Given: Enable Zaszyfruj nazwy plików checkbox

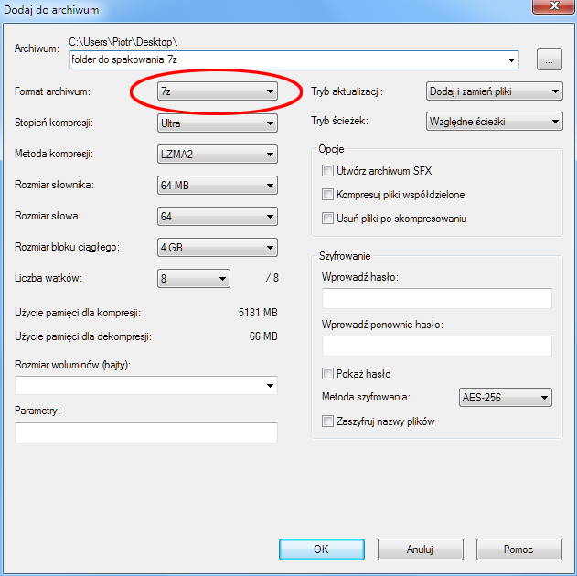Looking at the screenshot, I should [327, 421].
